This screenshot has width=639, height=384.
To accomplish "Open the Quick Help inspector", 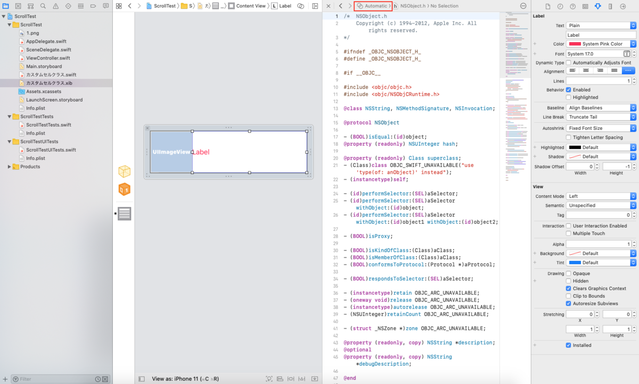I will tap(572, 6).
